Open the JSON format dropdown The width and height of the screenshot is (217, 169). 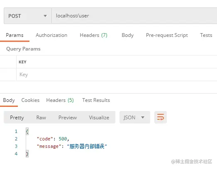(135, 117)
